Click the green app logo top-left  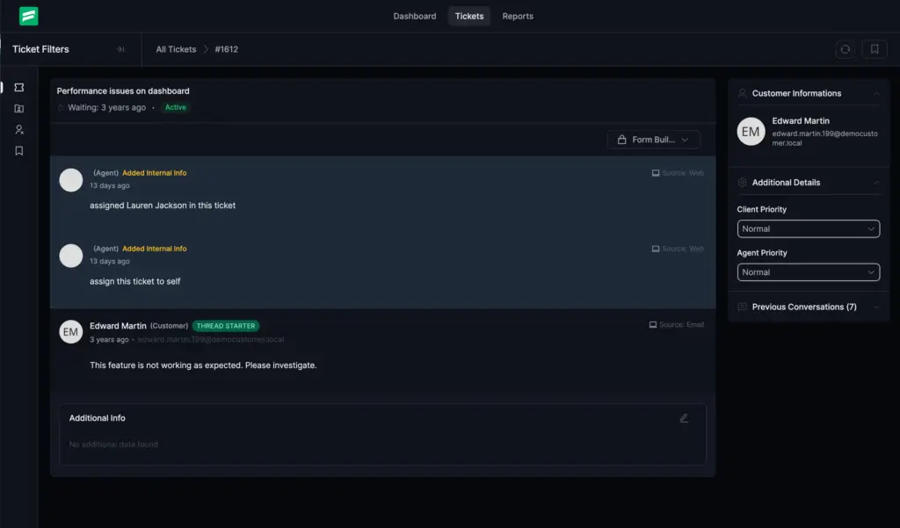tap(29, 16)
